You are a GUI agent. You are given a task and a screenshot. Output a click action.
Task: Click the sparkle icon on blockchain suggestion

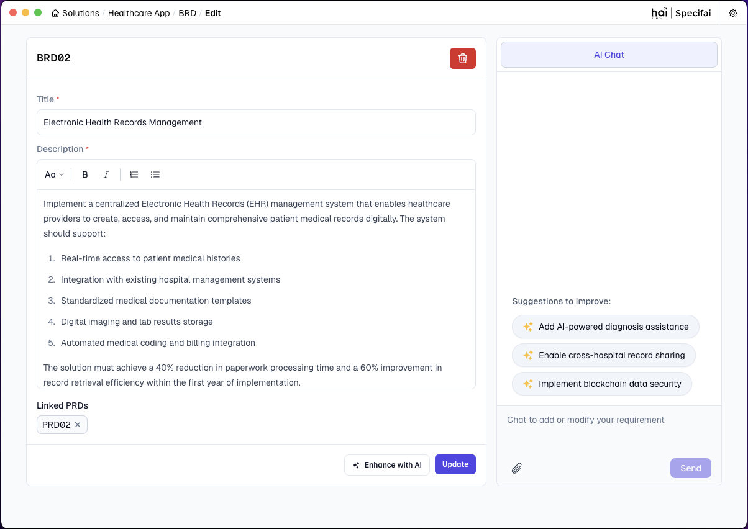pyautogui.click(x=528, y=384)
